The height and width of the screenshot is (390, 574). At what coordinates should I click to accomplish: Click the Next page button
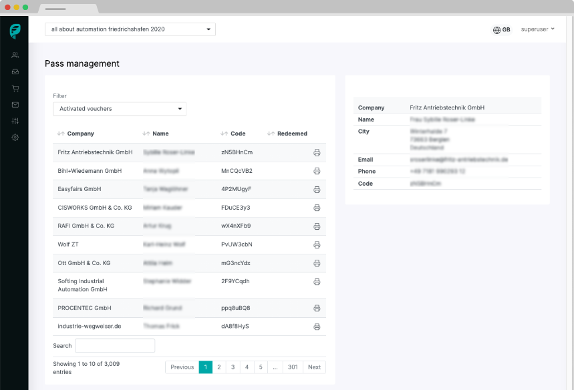[x=315, y=367]
